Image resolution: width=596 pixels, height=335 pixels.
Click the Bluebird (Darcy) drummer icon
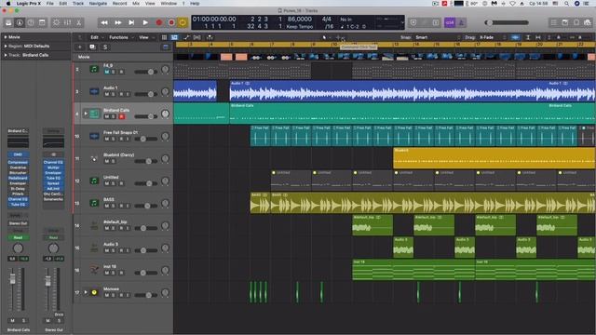(x=94, y=158)
